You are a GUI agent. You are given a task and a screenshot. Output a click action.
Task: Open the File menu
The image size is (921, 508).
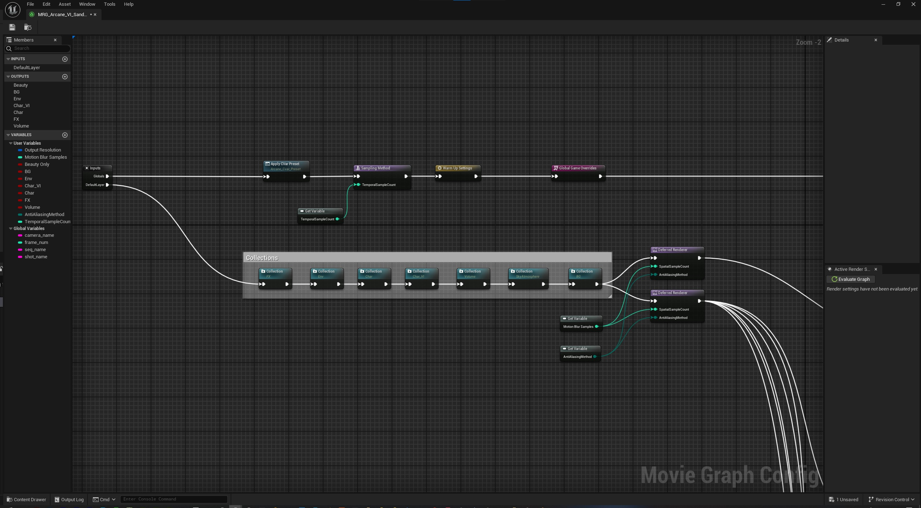click(x=30, y=4)
